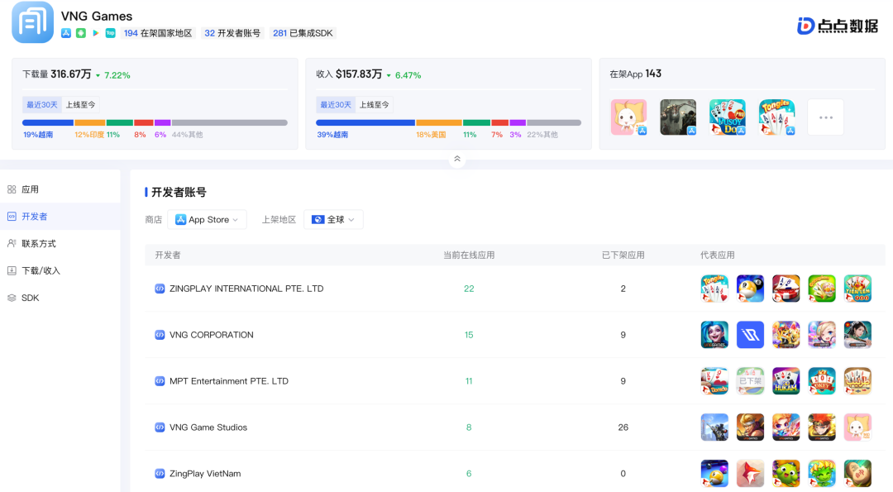
Task: Open the 开发者 sidebar section
Action: point(60,217)
